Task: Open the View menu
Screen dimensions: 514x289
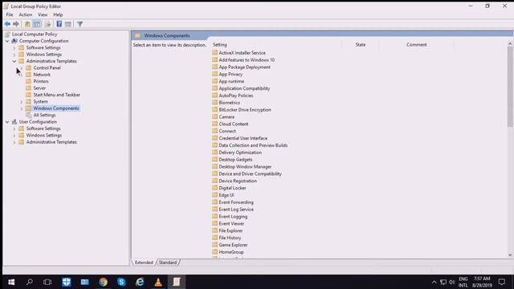Action: pyautogui.click(x=43, y=14)
